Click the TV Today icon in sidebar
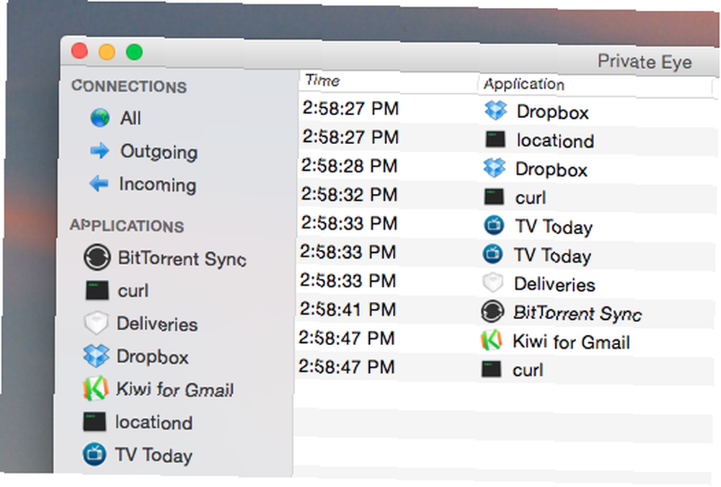The image size is (721, 487). pos(94,454)
